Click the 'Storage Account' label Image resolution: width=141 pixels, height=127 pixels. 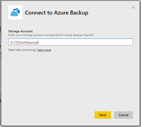coord(20,31)
